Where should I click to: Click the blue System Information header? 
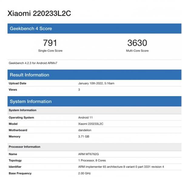click(x=94, y=101)
